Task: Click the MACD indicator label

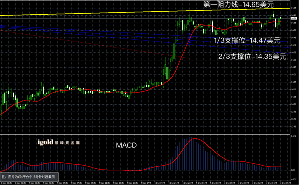Action: tap(126, 145)
